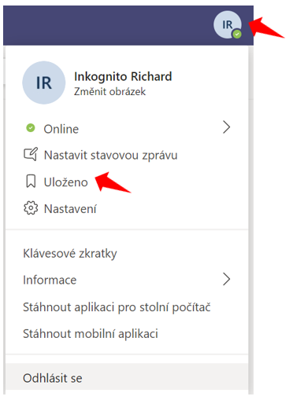Image resolution: width=304 pixels, height=400 pixels.
Task: Open Nastavit stavovou zprávu
Action: click(127, 155)
